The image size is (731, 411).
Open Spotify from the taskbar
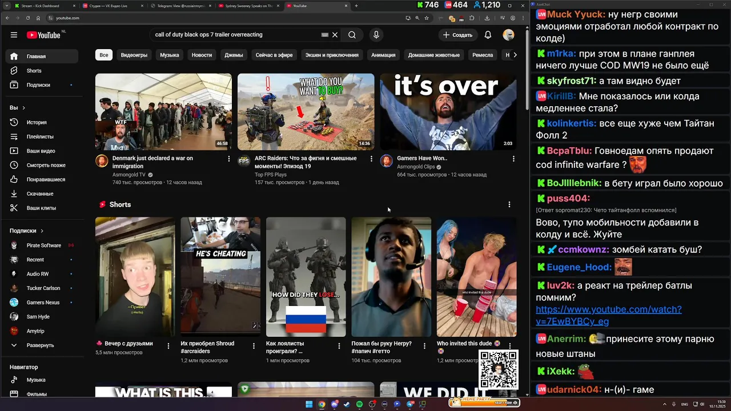coord(359,404)
